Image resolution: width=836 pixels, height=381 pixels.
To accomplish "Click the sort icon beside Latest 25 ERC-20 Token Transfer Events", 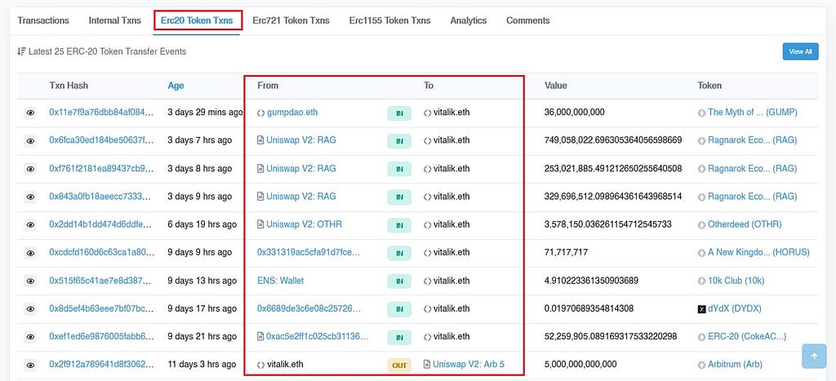I will click(x=21, y=51).
